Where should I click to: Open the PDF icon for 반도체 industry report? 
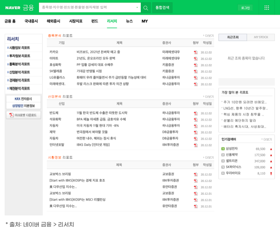[x=196, y=113]
